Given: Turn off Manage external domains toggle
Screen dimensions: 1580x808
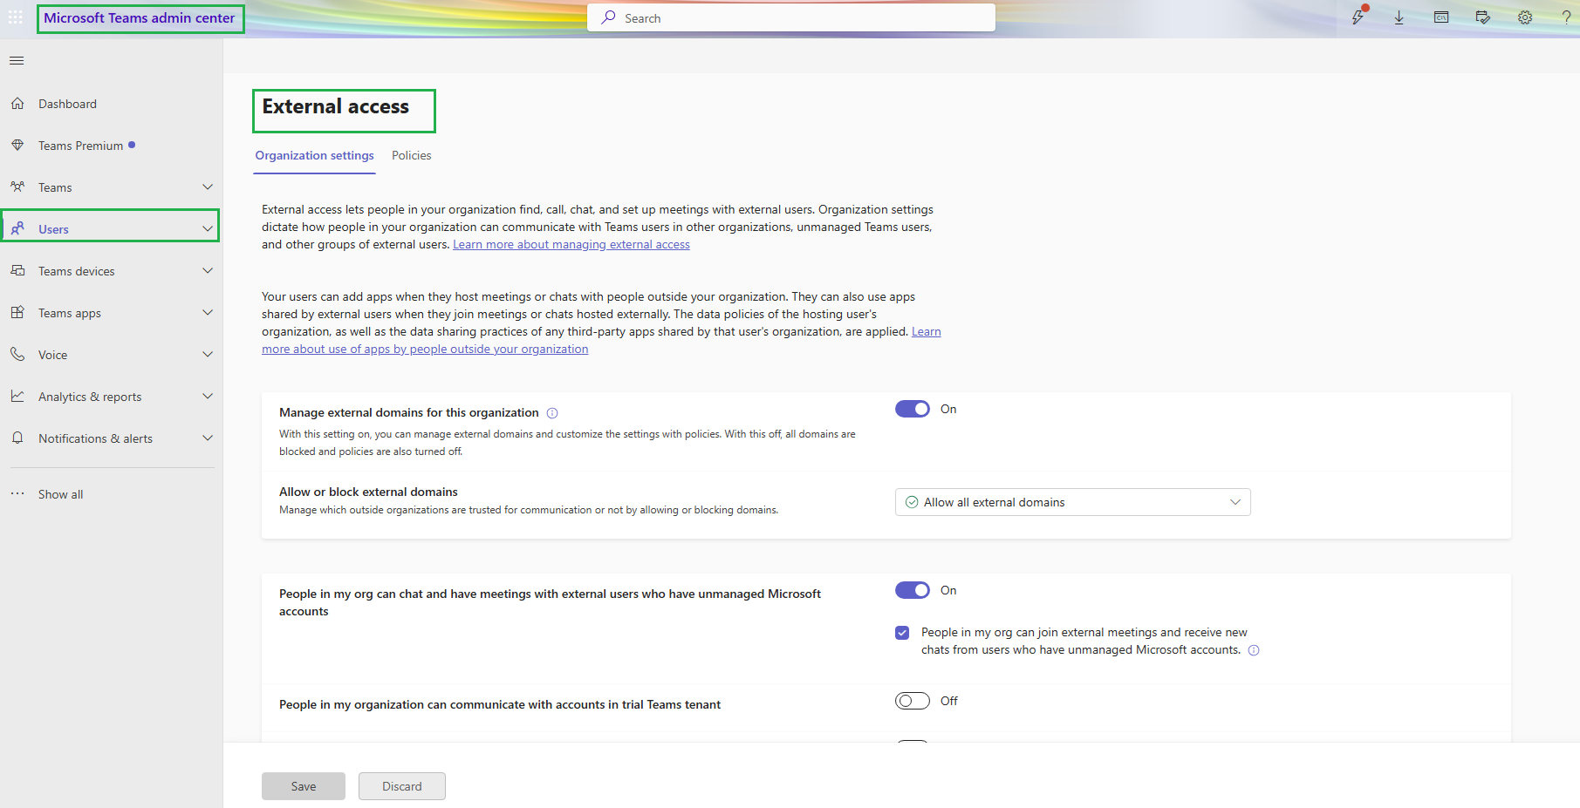Looking at the screenshot, I should pyautogui.click(x=913, y=409).
